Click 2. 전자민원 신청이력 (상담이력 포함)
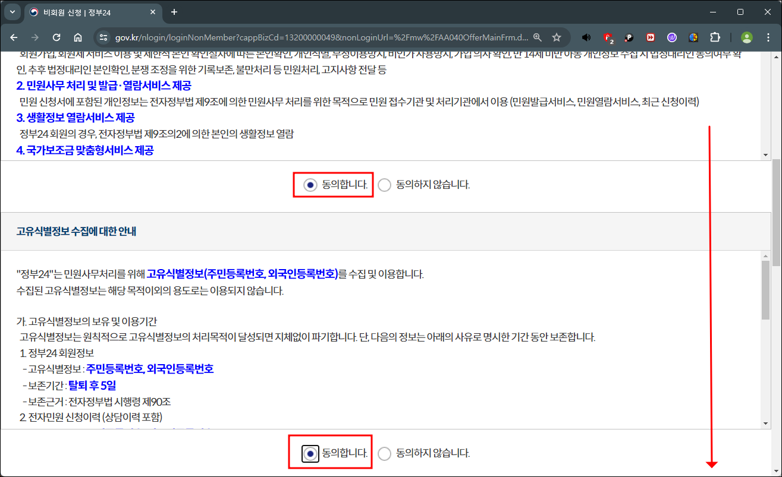This screenshot has height=477, width=782. coord(90,417)
